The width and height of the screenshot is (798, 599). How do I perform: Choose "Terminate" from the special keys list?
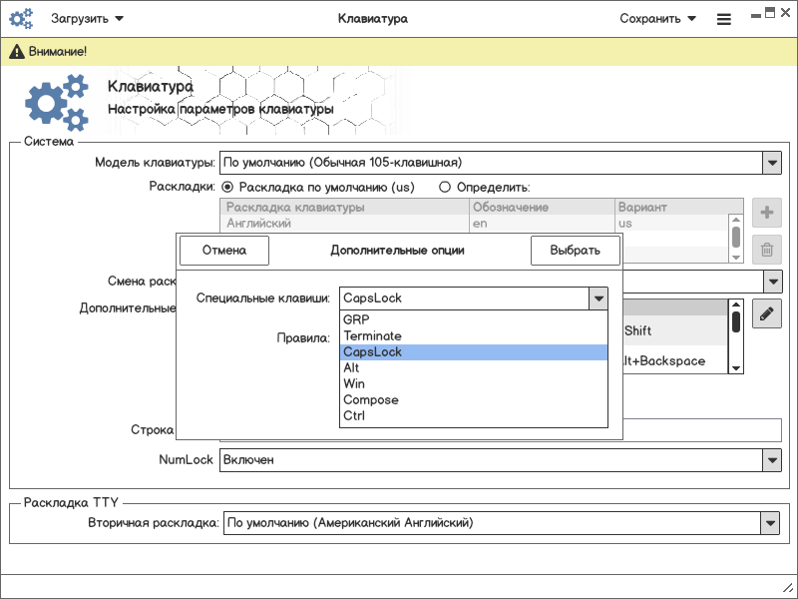coord(372,335)
